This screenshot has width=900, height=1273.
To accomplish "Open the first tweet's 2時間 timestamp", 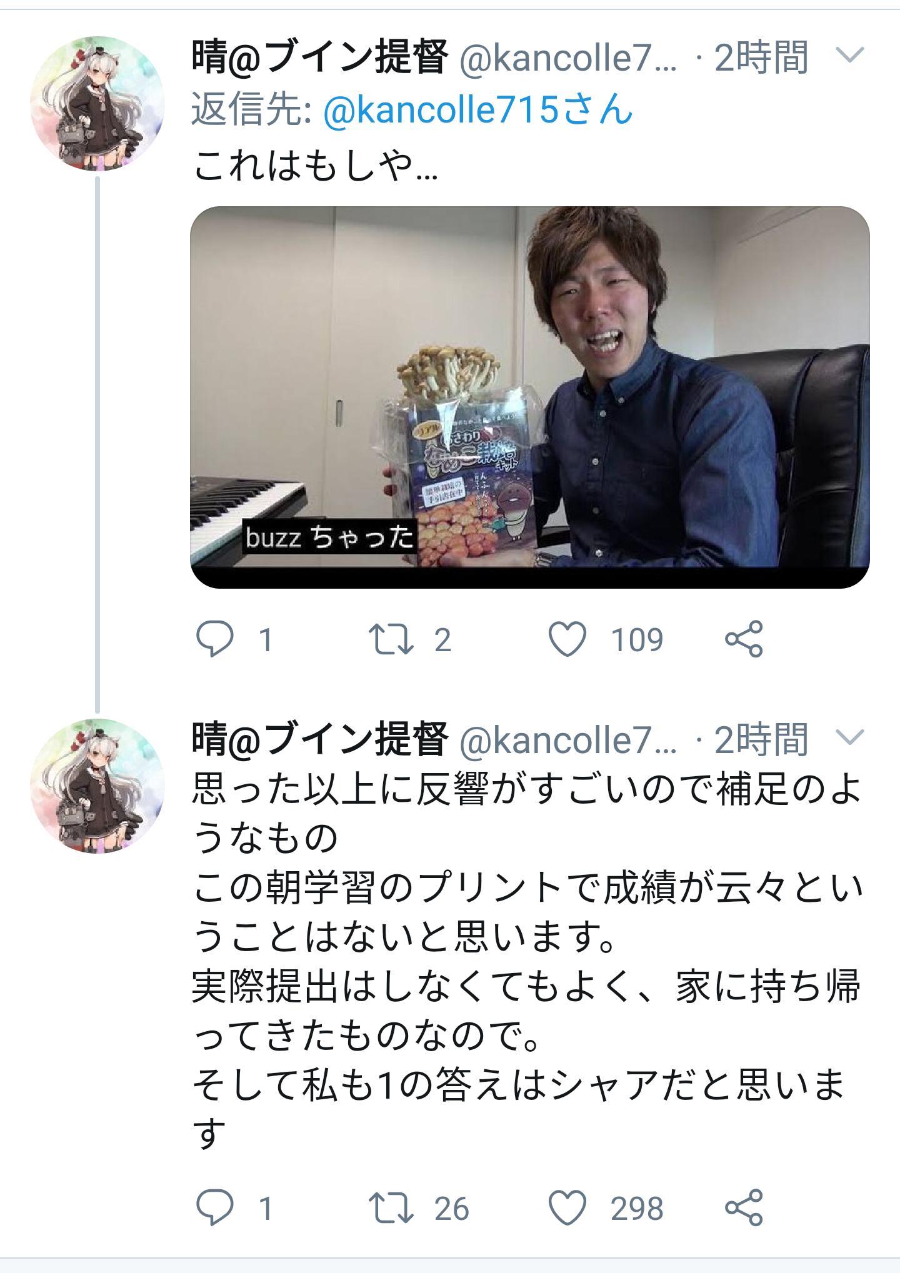I will (x=761, y=57).
